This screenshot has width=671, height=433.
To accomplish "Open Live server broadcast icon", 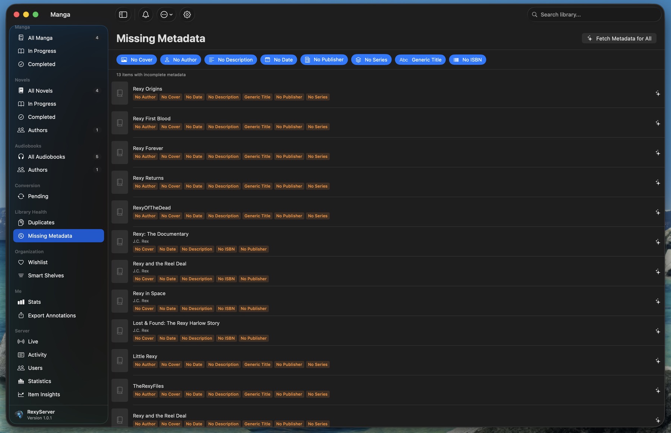I will 21,342.
